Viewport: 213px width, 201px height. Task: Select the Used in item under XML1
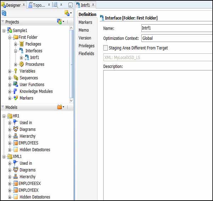(26, 163)
